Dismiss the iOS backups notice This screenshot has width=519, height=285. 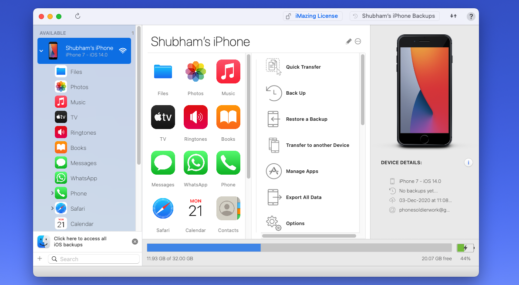pyautogui.click(x=135, y=242)
